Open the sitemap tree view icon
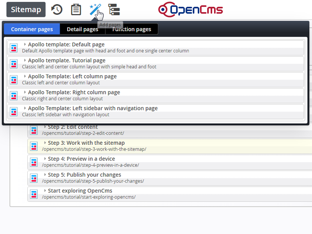The width and height of the screenshot is (312, 234). [x=114, y=9]
